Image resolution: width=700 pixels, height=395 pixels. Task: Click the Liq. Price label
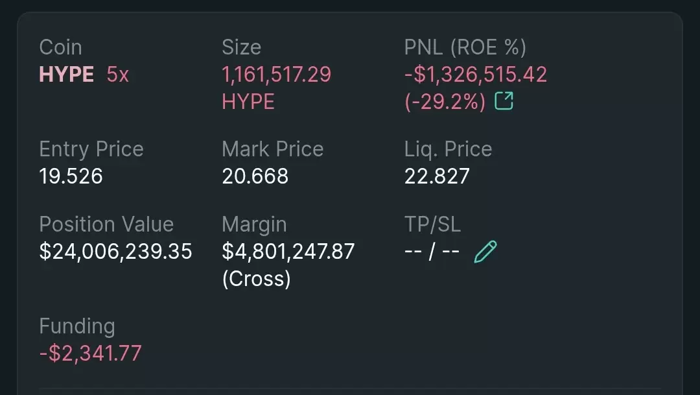click(448, 149)
